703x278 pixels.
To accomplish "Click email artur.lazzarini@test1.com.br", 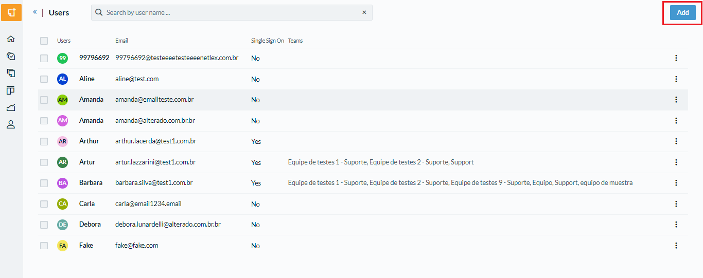I will 155,162.
